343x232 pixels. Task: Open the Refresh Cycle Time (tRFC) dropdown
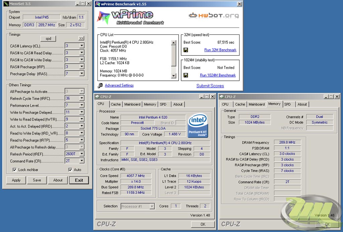[x=82, y=98]
